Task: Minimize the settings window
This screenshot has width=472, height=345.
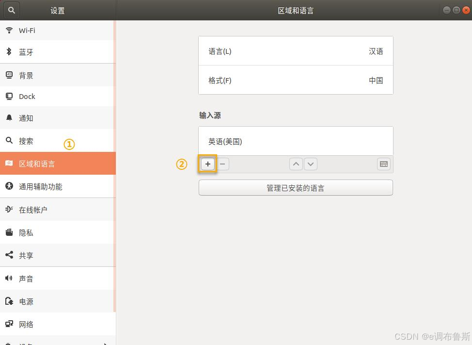Action: (447, 10)
